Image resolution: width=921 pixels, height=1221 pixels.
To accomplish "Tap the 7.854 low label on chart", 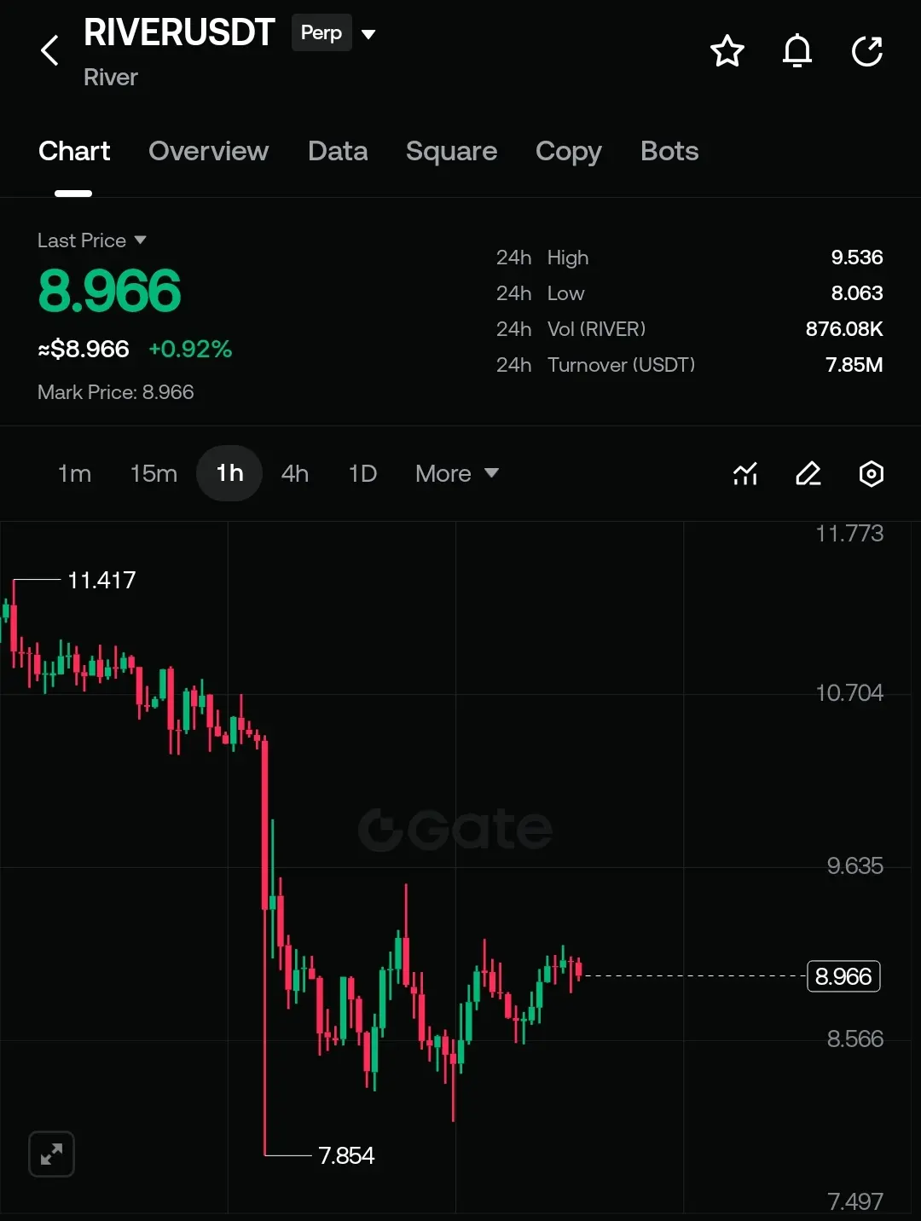I will click(x=346, y=1155).
